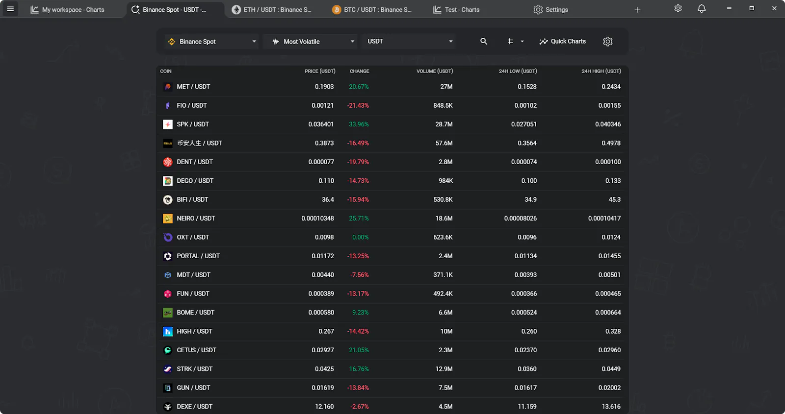Select the Binance Spot - USDT tab

pos(174,10)
